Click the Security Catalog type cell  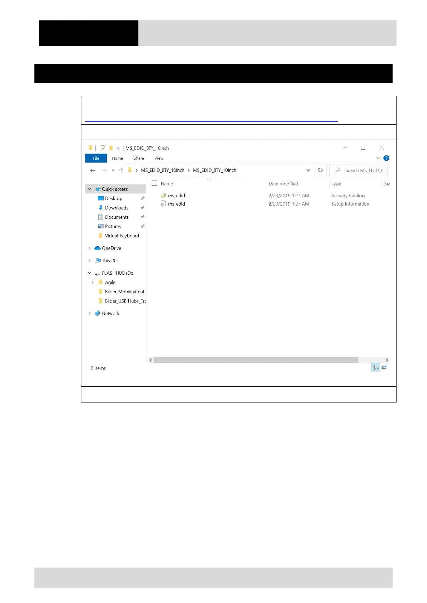348,196
